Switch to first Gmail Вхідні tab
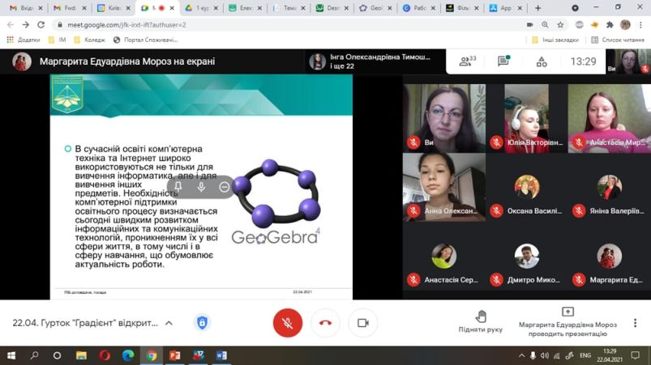This screenshot has height=365, width=651. click(x=26, y=8)
